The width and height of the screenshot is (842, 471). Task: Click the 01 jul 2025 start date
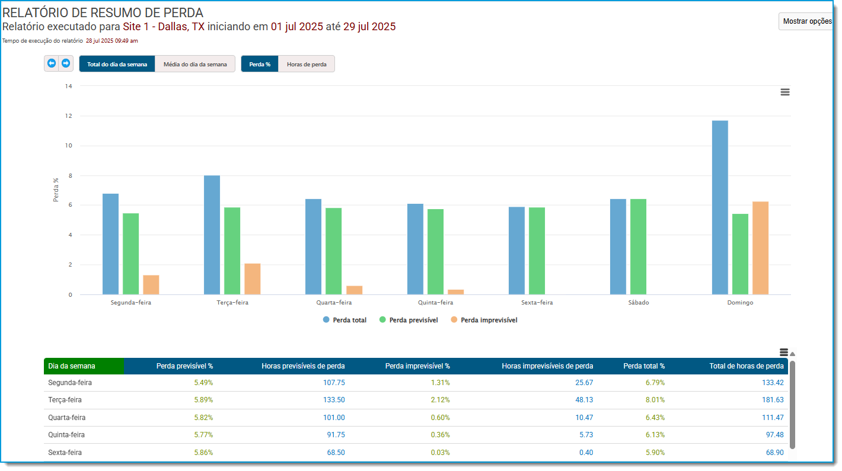(297, 27)
